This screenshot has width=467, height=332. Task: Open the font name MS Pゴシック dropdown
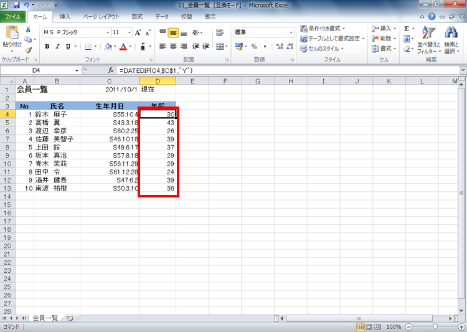(108, 32)
